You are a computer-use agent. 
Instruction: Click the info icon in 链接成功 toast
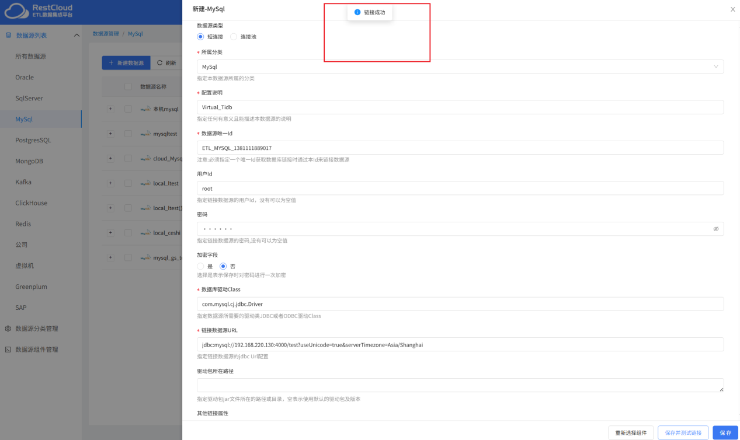pyautogui.click(x=357, y=12)
